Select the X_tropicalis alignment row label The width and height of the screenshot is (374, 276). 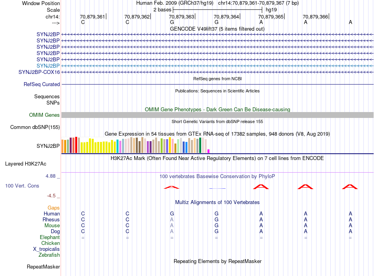46,249
